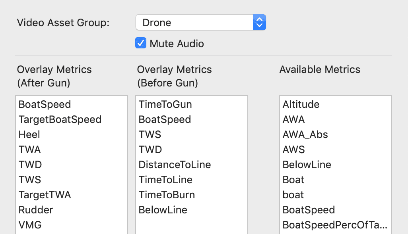Screen dimensions: 408x234
Task: Select Heel in After Gun list
Action: pos(72,134)
